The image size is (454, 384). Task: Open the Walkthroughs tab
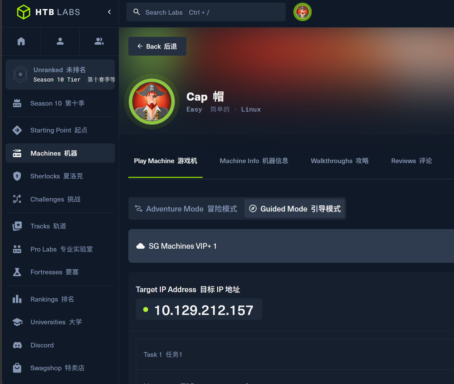tap(340, 161)
